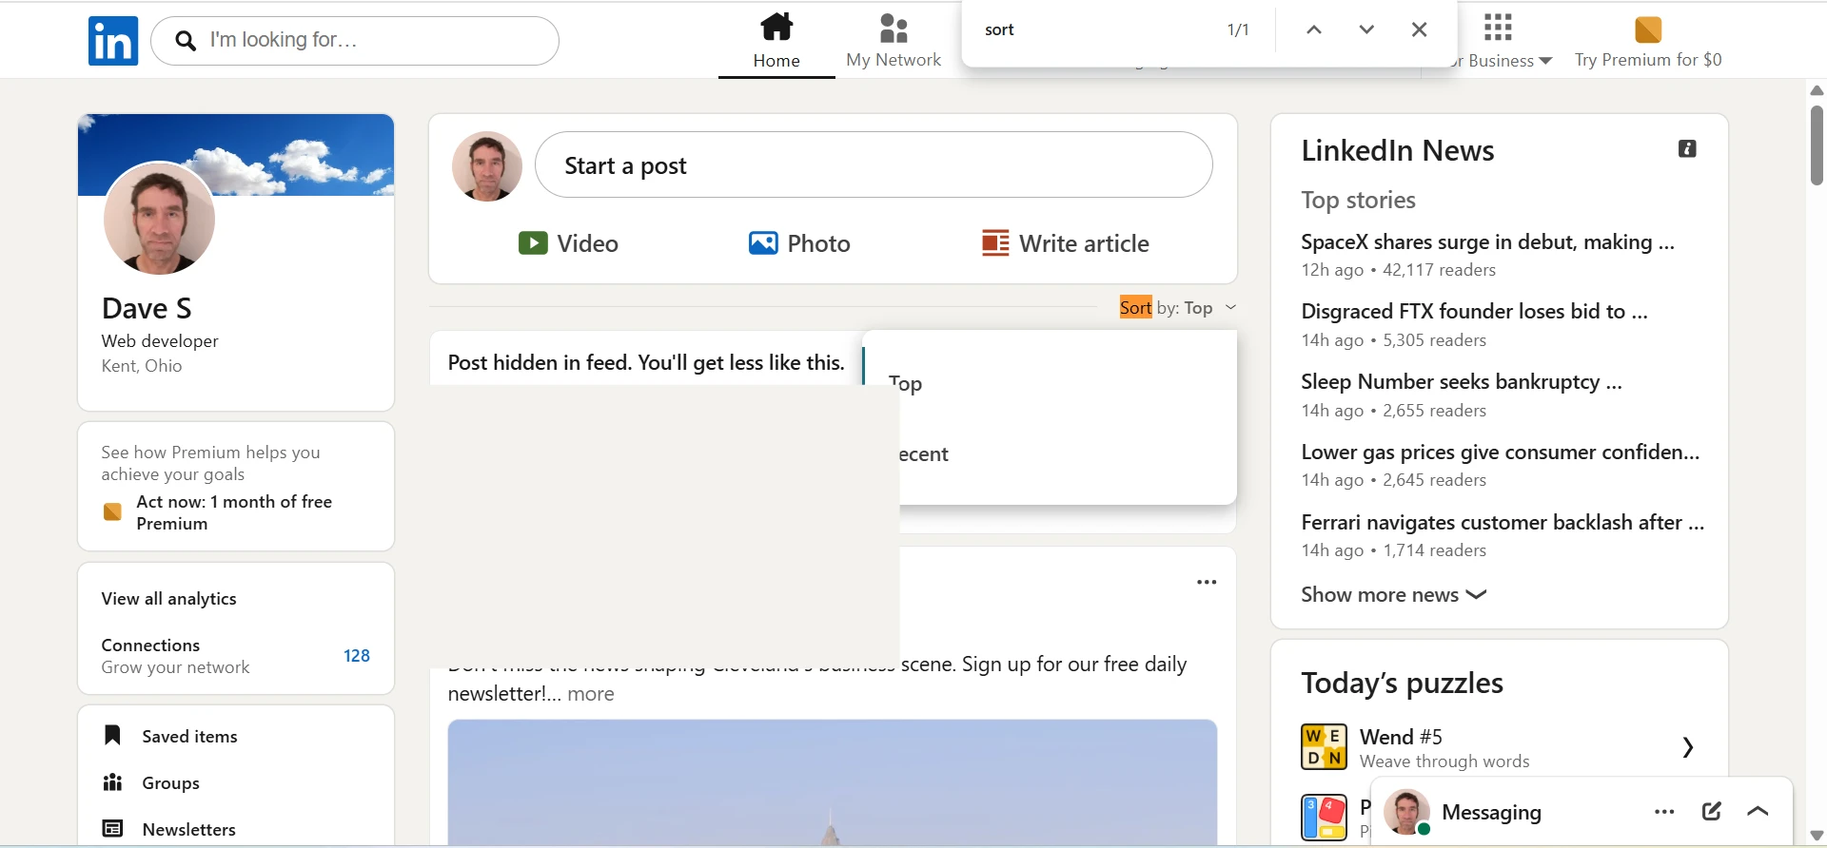Click the page scrollbar down arrow
The height and width of the screenshot is (848, 1827).
(1817, 836)
